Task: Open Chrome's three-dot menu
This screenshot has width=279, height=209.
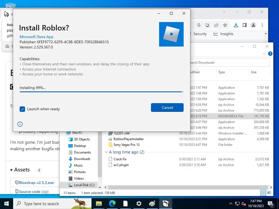Action: (262, 25)
